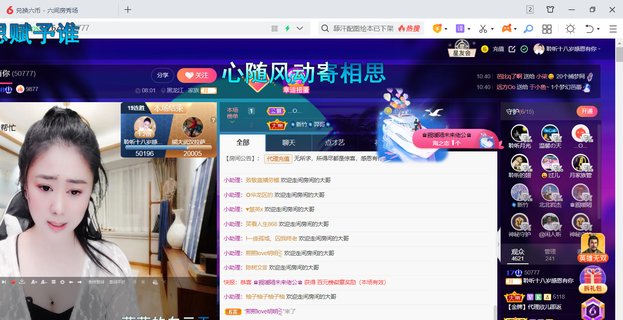Open the orange game controller icon
This screenshot has width=623, height=320.
pyautogui.click(x=507, y=29)
